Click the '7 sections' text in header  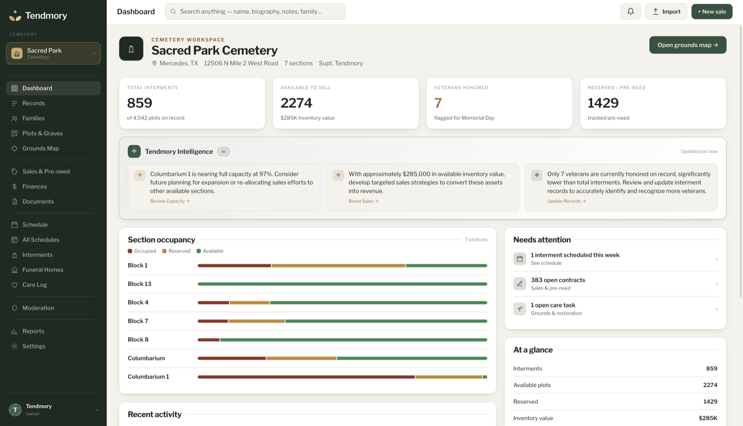click(x=299, y=63)
